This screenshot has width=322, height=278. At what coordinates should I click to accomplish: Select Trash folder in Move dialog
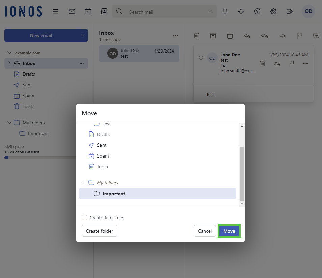[x=102, y=167]
